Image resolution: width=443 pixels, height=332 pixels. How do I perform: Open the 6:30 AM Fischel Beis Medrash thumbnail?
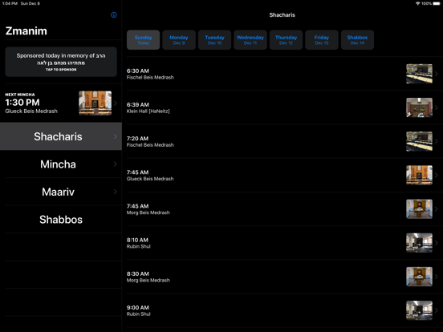click(x=419, y=74)
